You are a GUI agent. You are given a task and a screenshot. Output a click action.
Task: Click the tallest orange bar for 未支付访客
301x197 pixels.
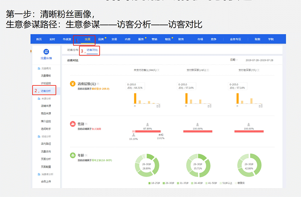(x=134, y=98)
